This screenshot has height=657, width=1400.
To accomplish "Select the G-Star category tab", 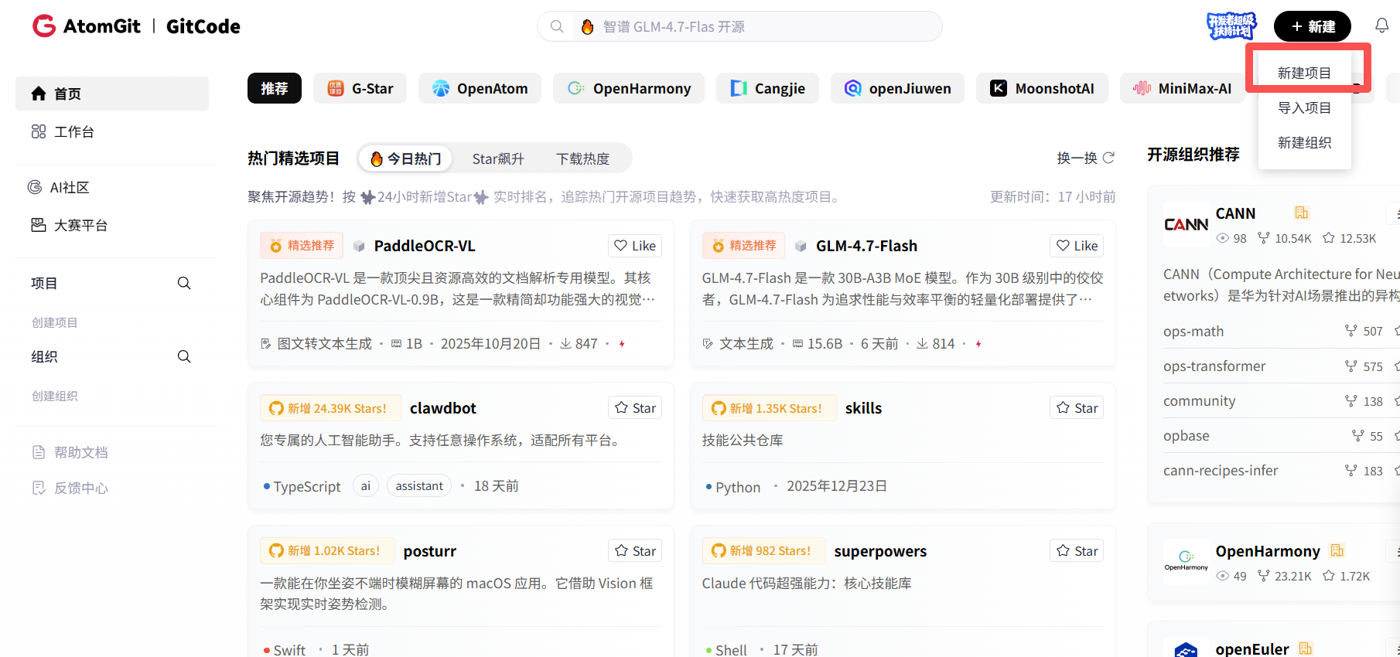I will pyautogui.click(x=360, y=88).
